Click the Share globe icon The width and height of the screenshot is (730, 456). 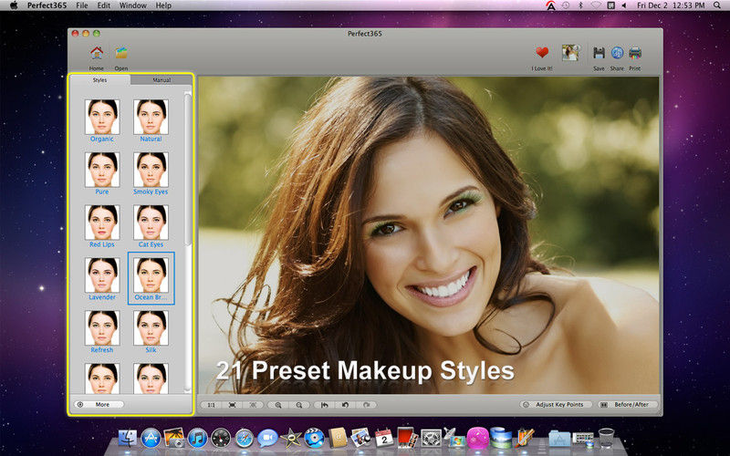point(617,53)
